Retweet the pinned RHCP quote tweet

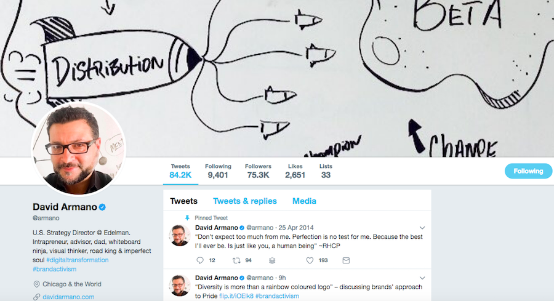[x=236, y=260]
